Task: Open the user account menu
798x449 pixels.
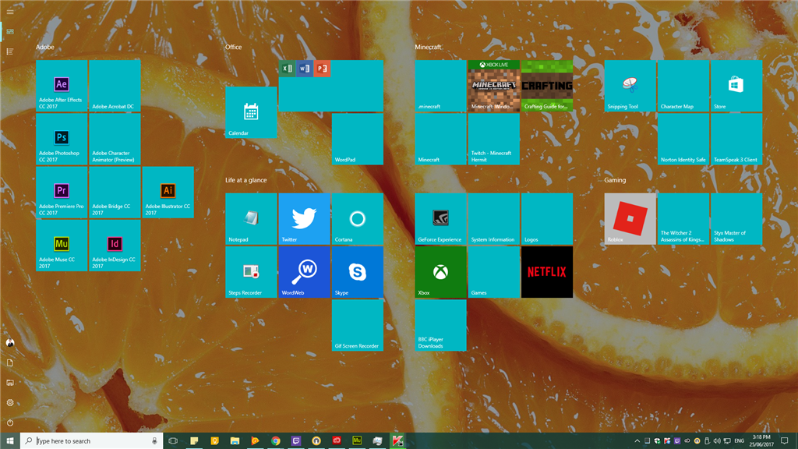Action: click(x=10, y=343)
